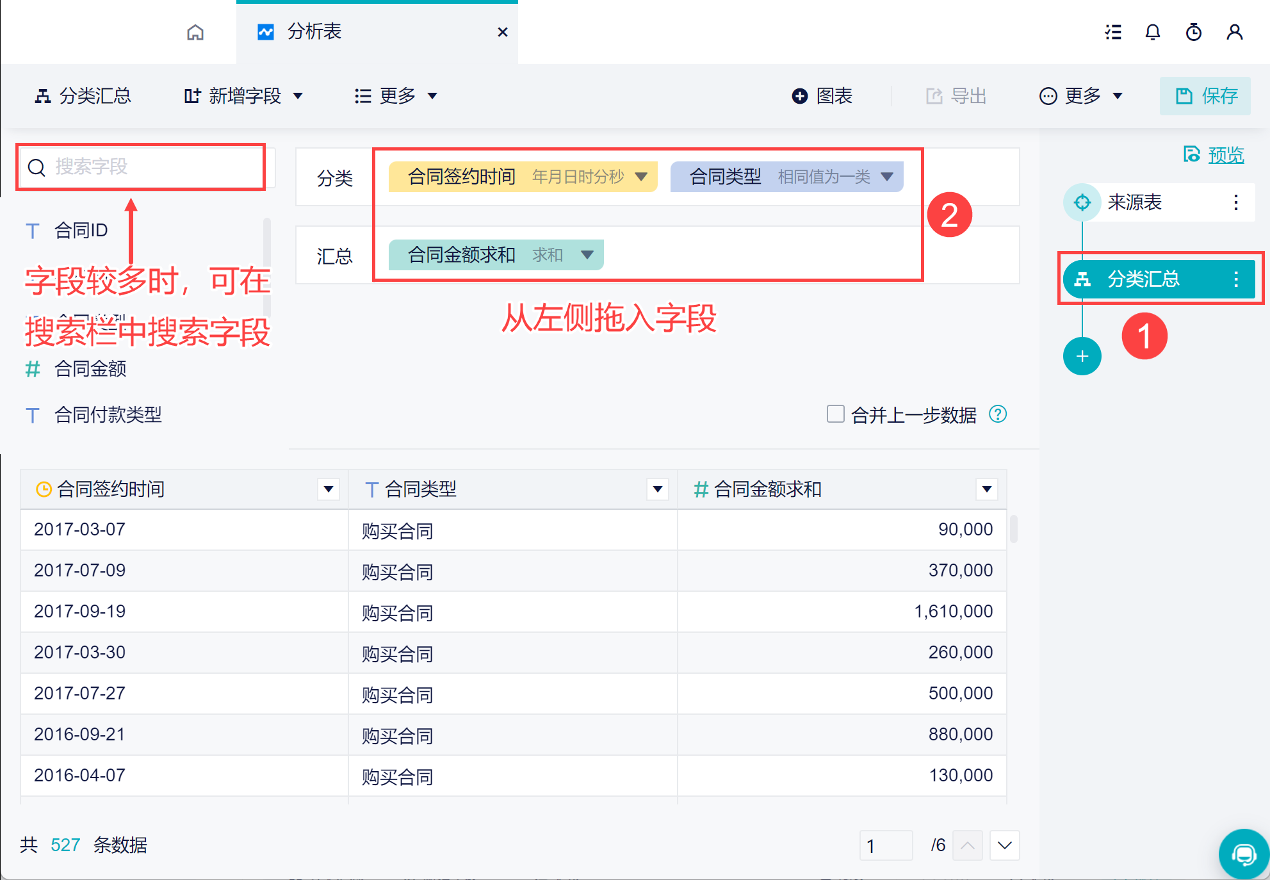Open the 来源表 three-dot menu
1270x880 pixels.
1235,202
